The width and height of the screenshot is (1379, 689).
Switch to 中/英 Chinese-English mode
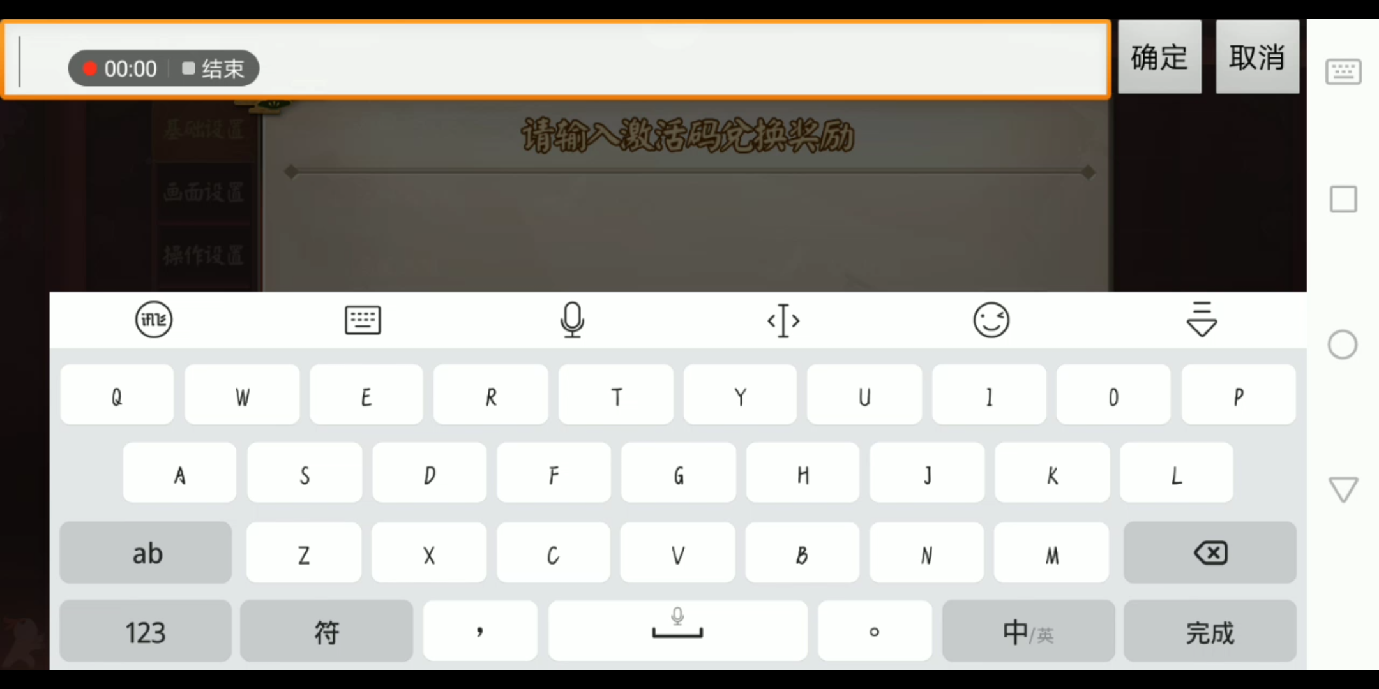(1027, 631)
